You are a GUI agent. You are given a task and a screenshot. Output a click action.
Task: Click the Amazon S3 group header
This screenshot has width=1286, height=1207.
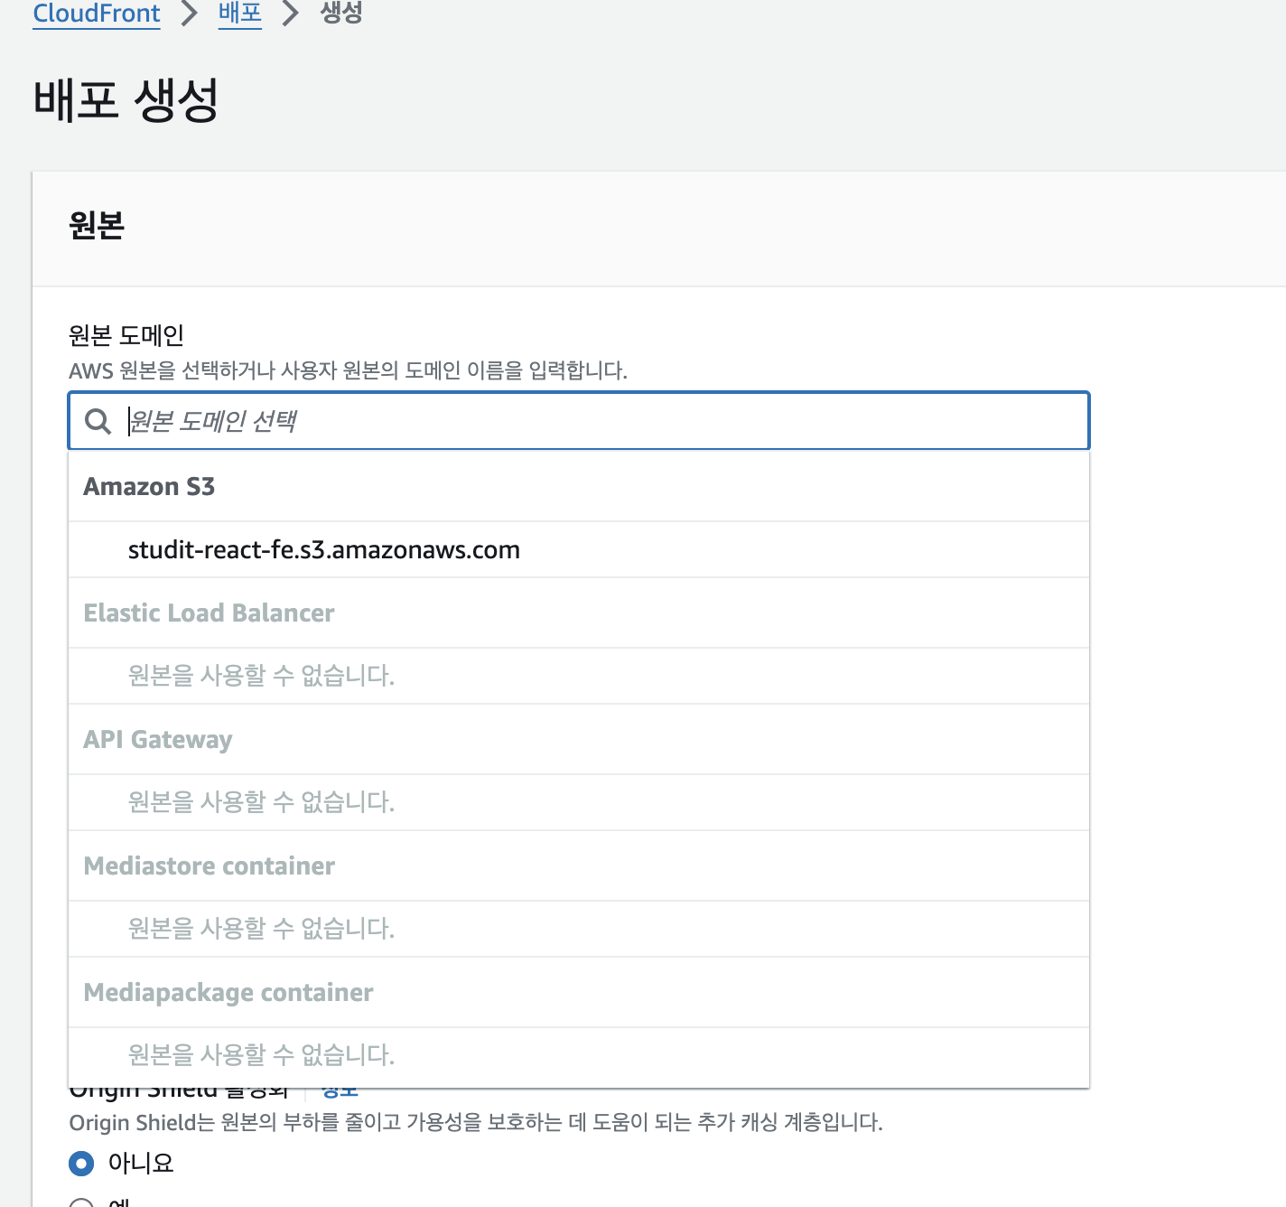coord(579,487)
